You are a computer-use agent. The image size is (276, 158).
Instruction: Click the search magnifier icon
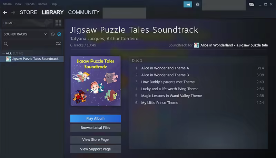[6, 44]
